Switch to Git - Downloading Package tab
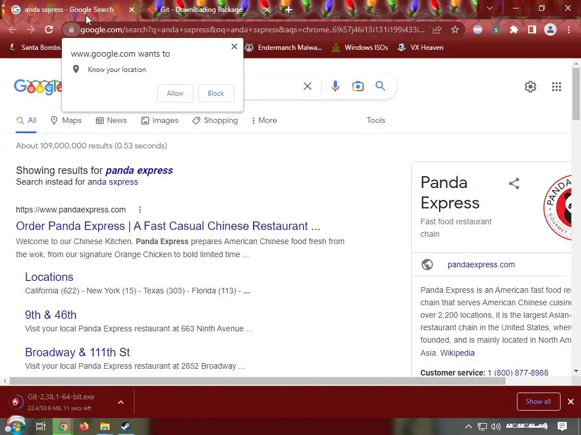 click(x=201, y=10)
